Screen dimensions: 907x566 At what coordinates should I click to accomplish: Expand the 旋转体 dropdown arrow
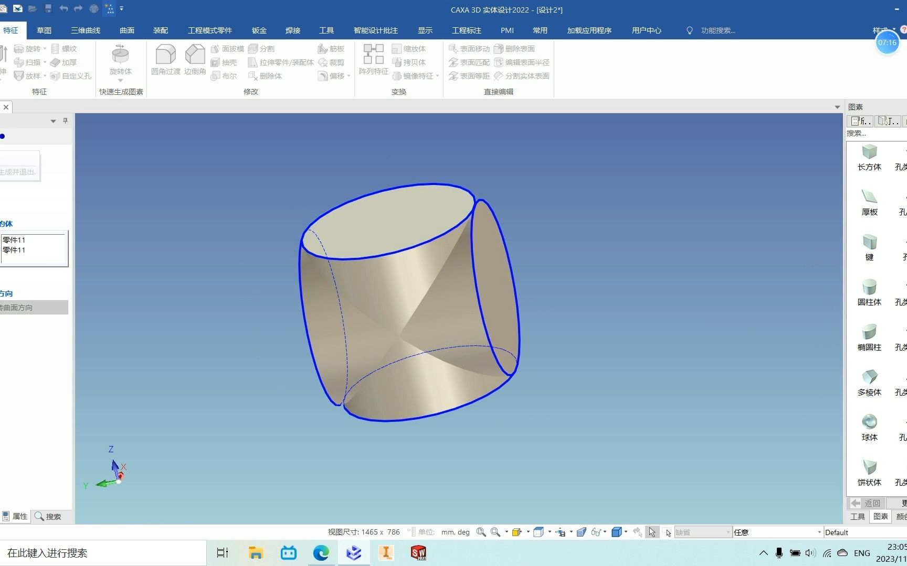coord(121,81)
